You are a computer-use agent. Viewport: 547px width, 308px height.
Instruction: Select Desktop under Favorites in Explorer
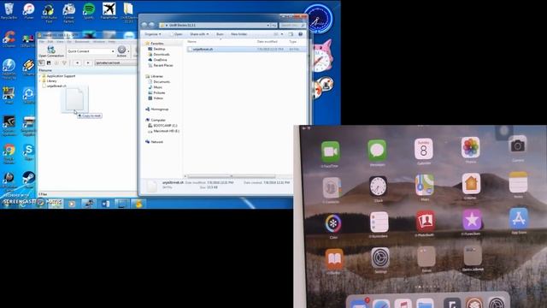[x=160, y=49]
